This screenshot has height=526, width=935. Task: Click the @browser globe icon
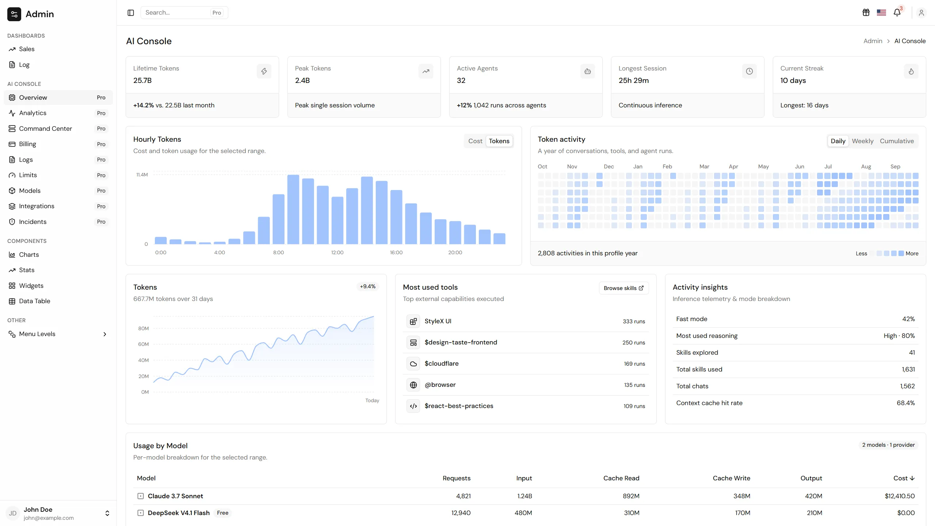click(x=413, y=385)
